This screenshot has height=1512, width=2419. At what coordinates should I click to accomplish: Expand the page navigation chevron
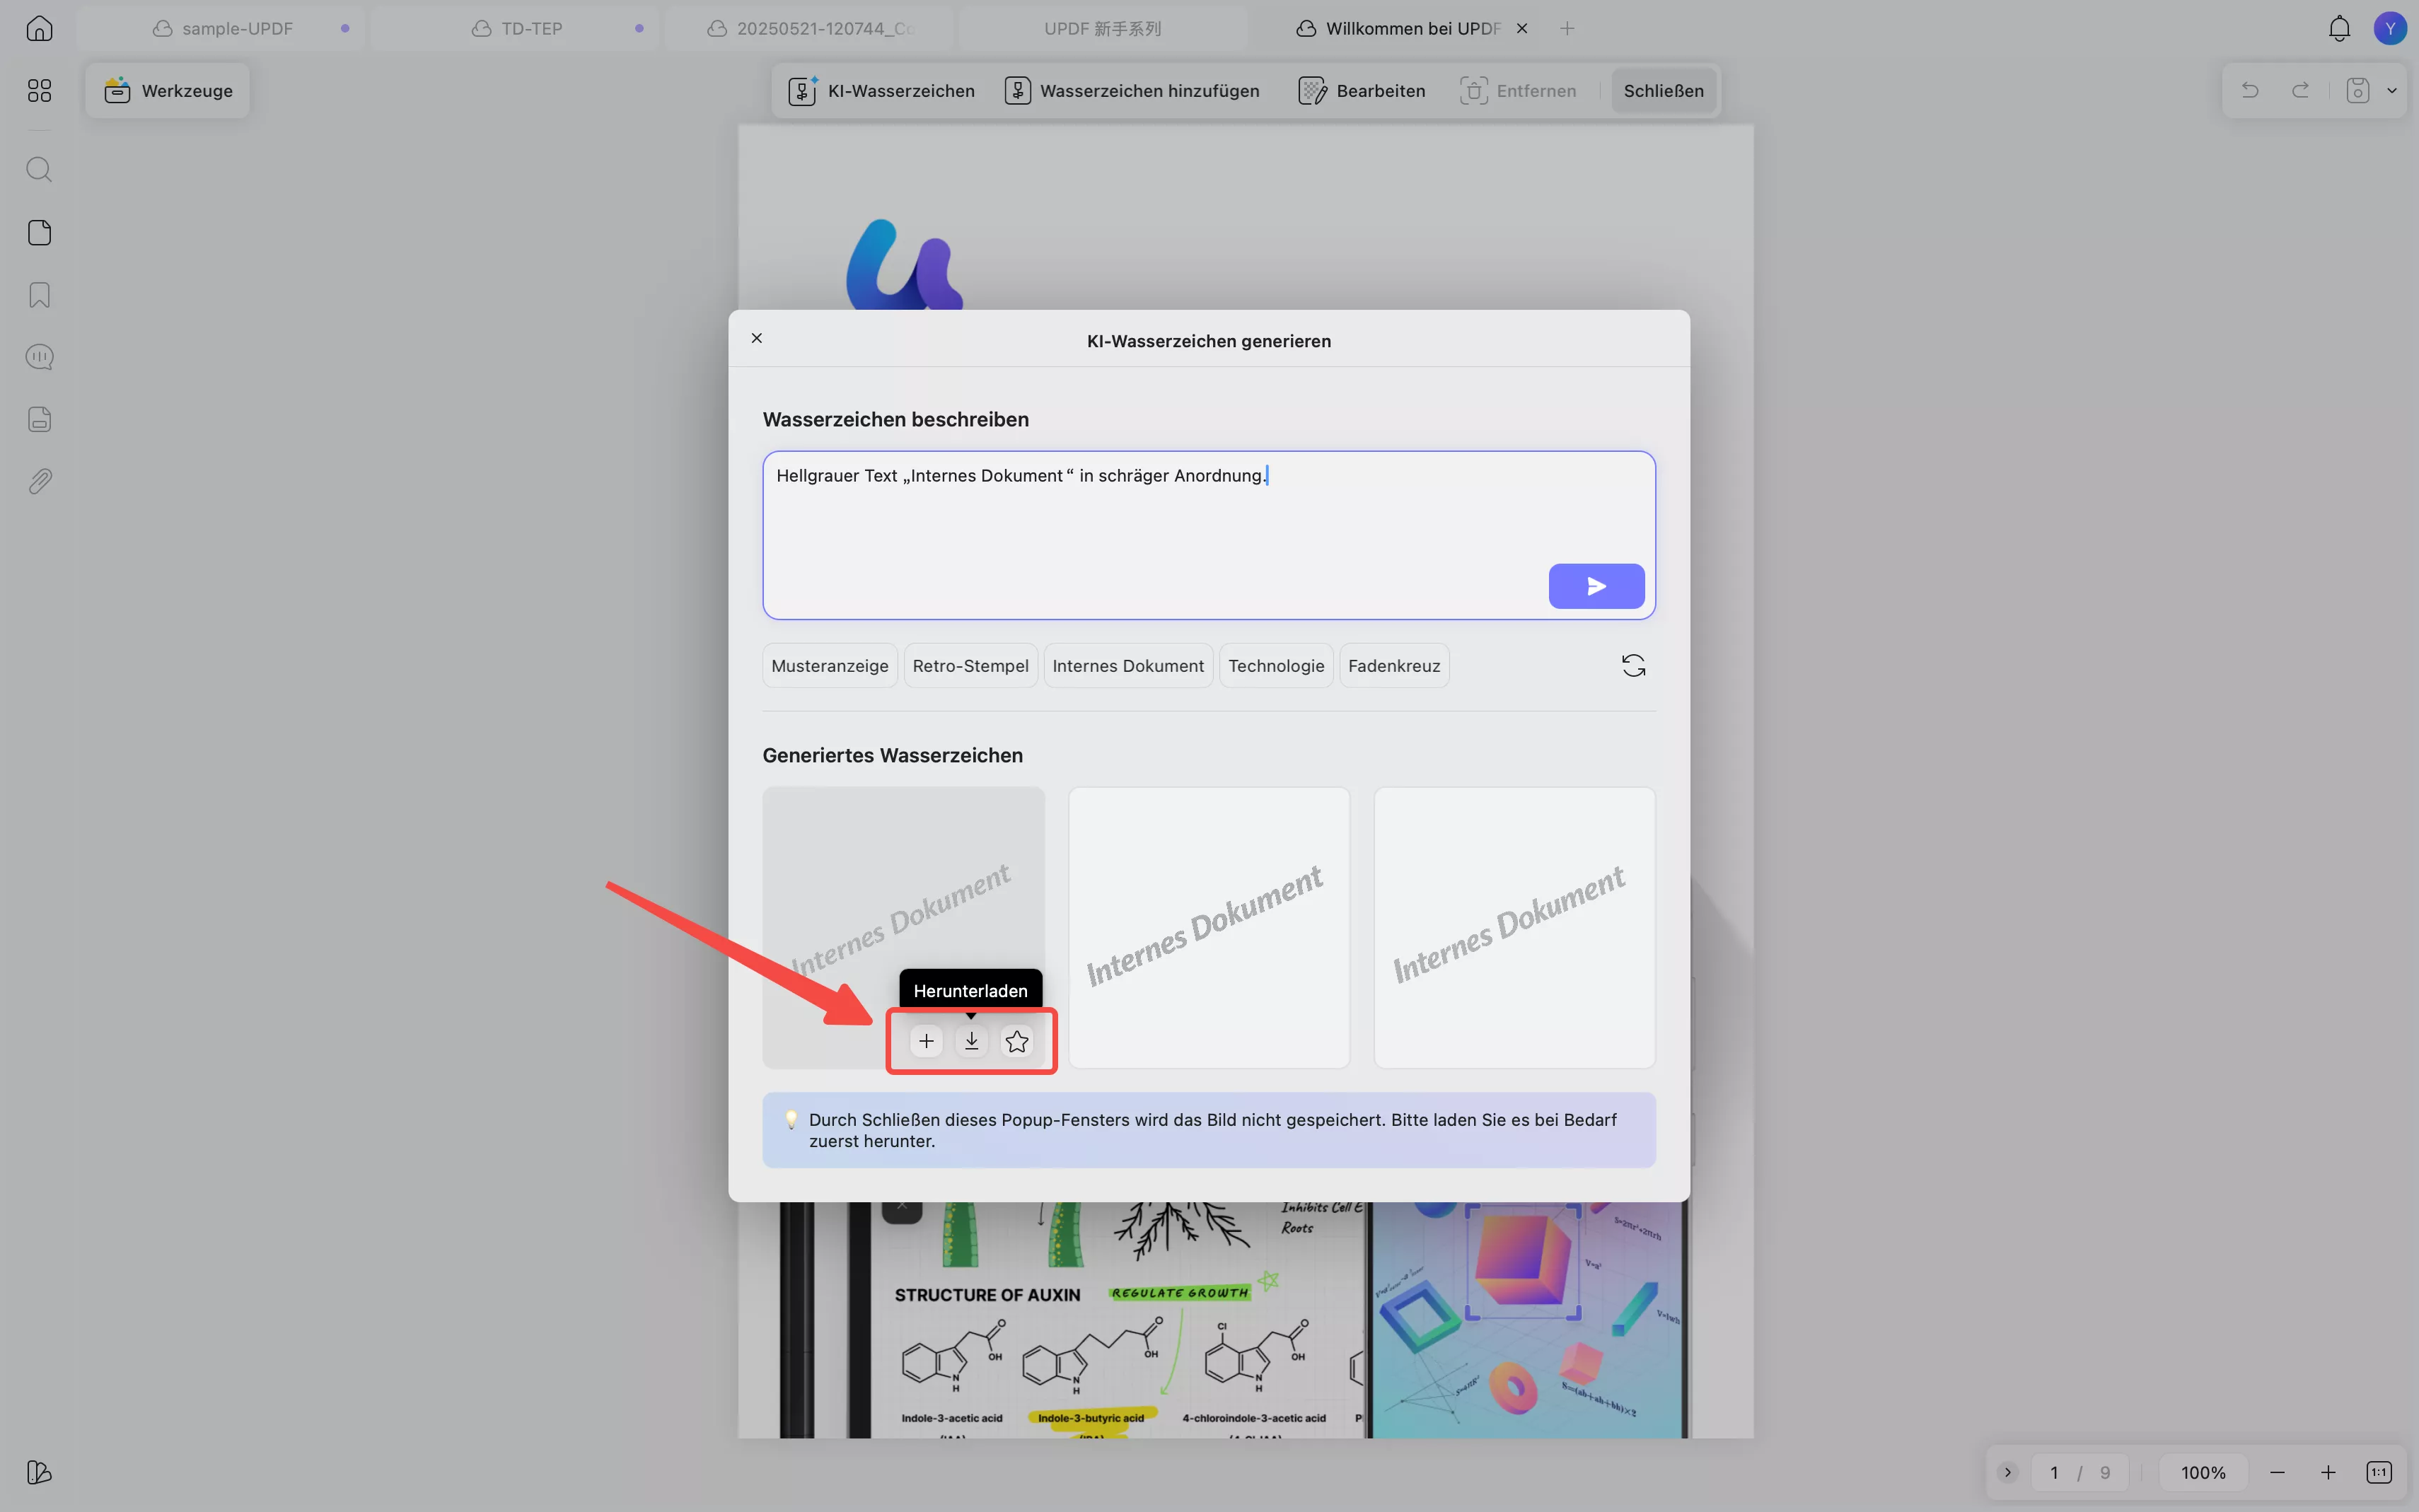coord(2007,1472)
